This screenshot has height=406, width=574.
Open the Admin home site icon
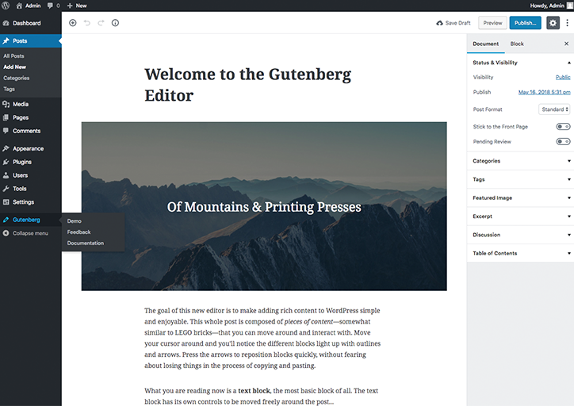pos(19,6)
